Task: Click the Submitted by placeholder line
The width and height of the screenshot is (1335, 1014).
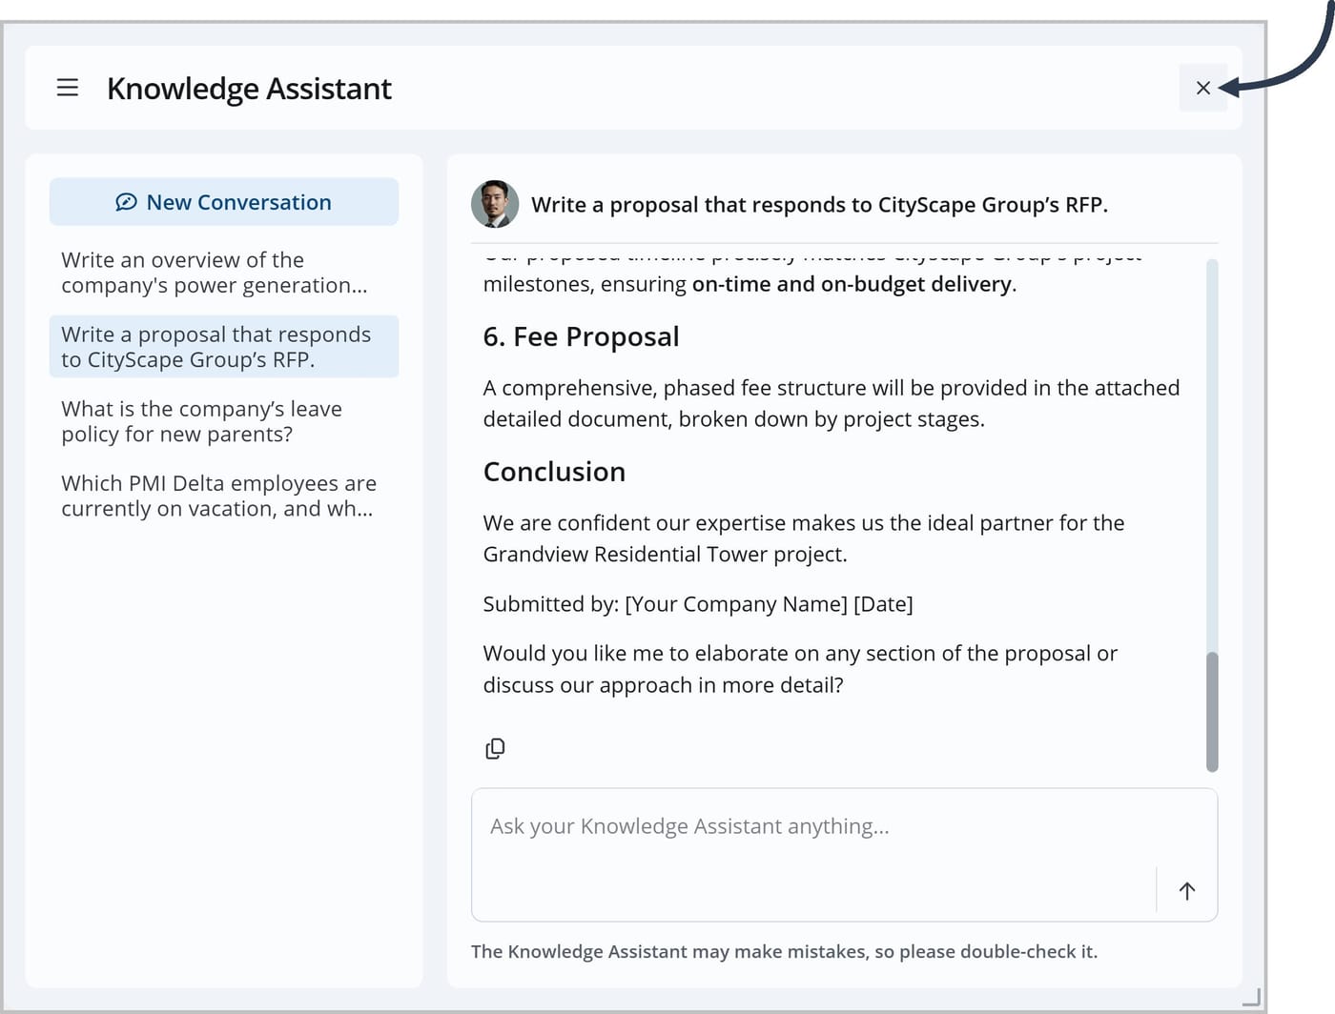Action: [x=698, y=604]
